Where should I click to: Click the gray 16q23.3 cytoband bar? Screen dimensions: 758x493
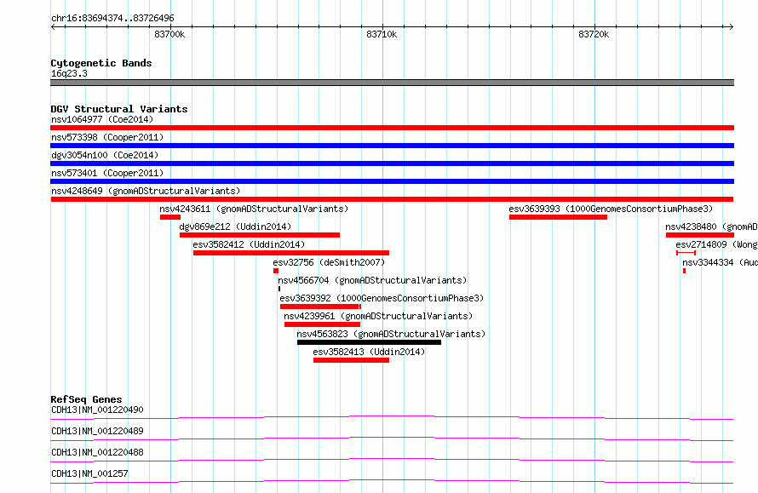[392, 83]
